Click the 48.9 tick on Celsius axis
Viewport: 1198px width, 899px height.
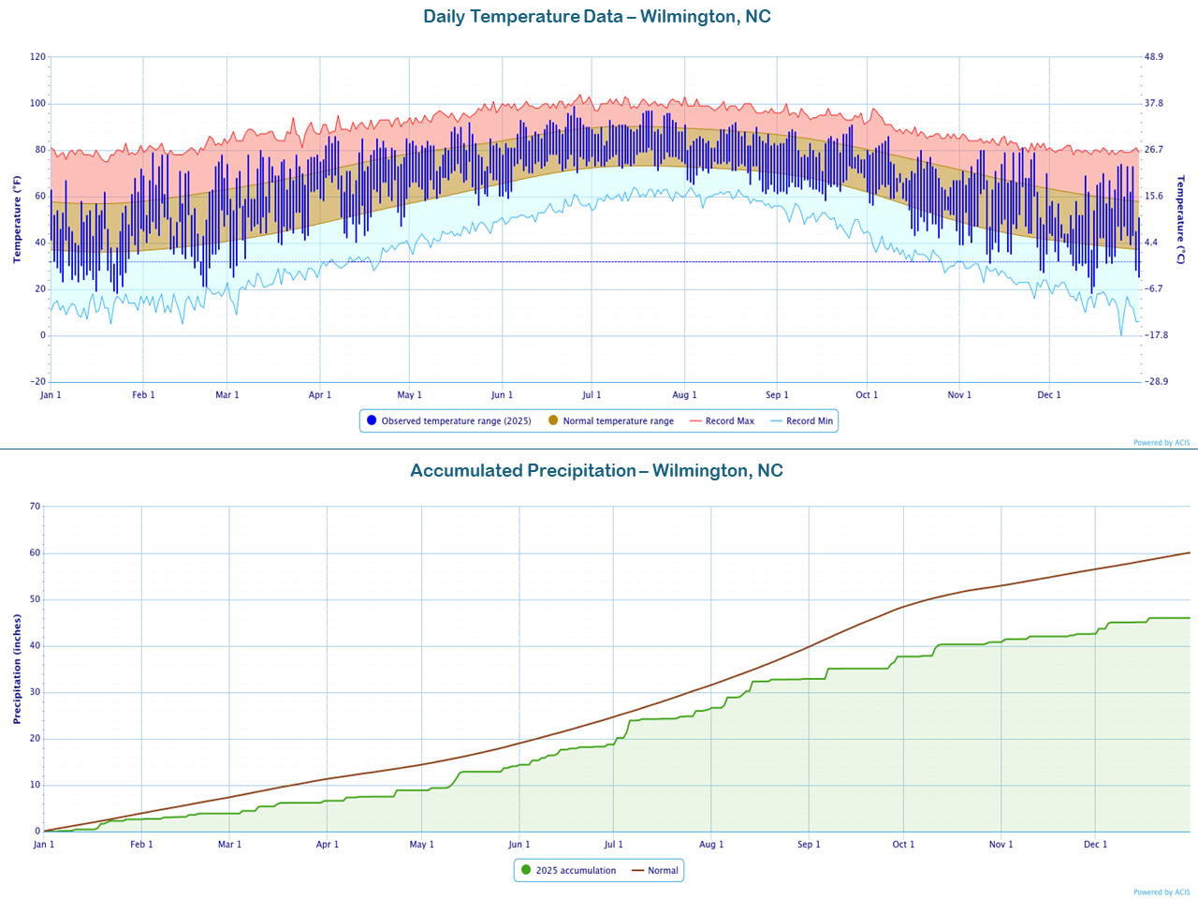pyautogui.click(x=1154, y=57)
